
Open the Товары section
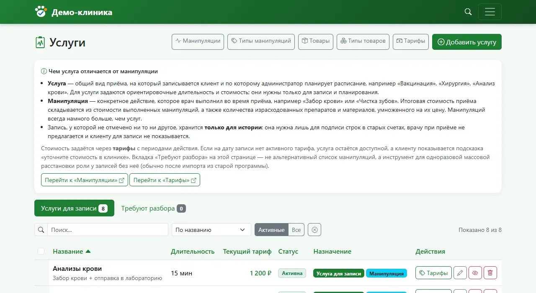pyautogui.click(x=316, y=42)
